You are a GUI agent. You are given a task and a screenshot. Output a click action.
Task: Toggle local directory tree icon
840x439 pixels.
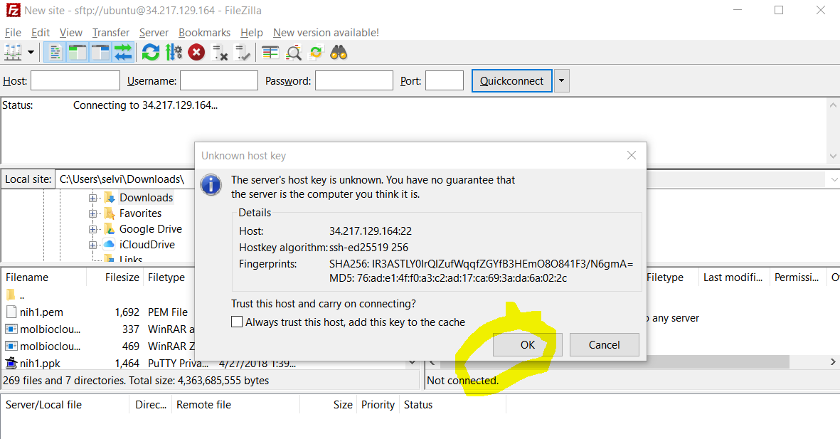click(x=78, y=53)
